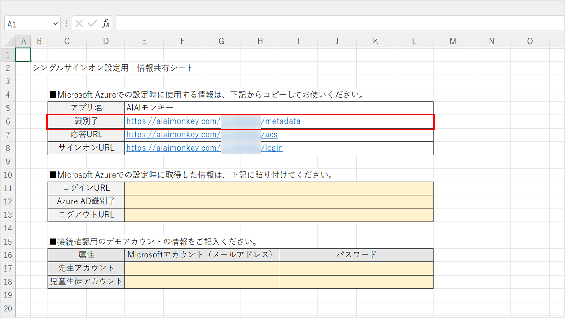The height and width of the screenshot is (318, 565).
Task: Select column E header
Action: click(x=144, y=42)
